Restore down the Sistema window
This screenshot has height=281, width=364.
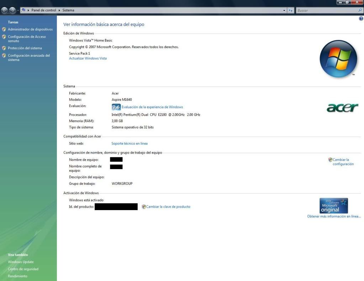click(x=347, y=2)
